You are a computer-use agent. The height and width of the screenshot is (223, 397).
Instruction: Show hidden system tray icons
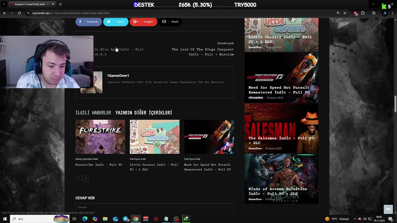(355, 219)
